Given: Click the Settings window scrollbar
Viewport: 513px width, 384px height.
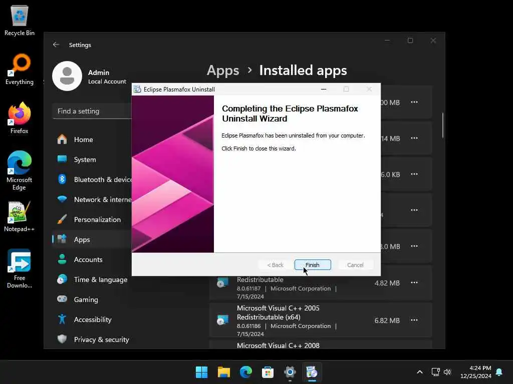Looking at the screenshot, I should [443, 125].
